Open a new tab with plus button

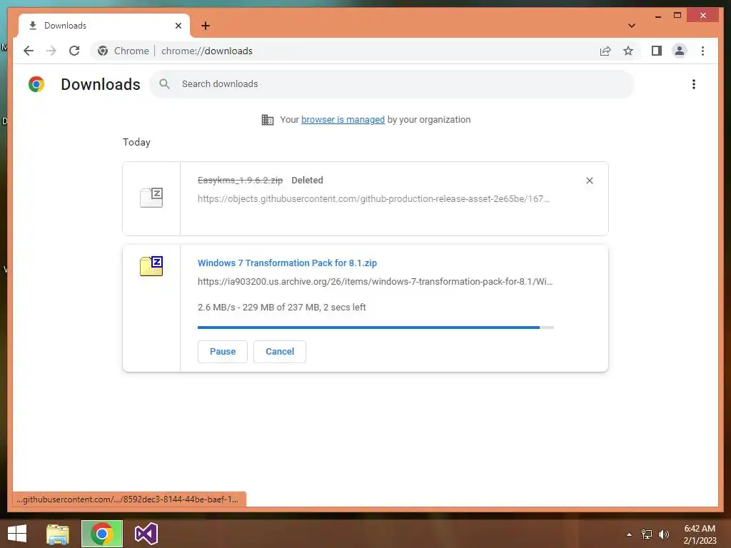[x=206, y=26]
